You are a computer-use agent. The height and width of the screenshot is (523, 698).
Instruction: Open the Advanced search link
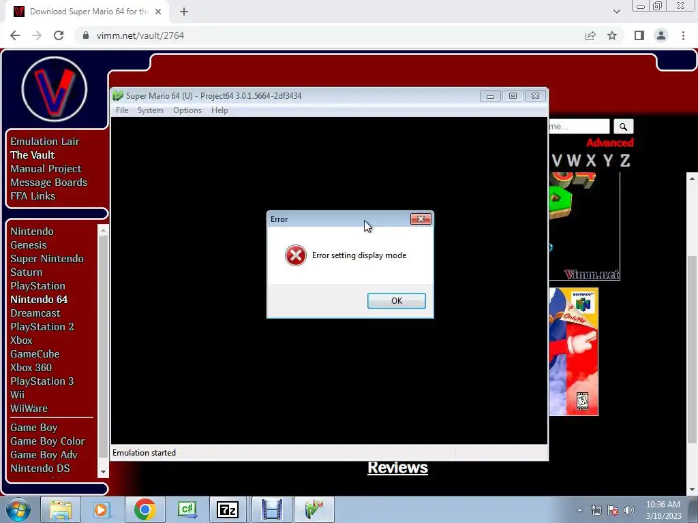click(x=610, y=143)
